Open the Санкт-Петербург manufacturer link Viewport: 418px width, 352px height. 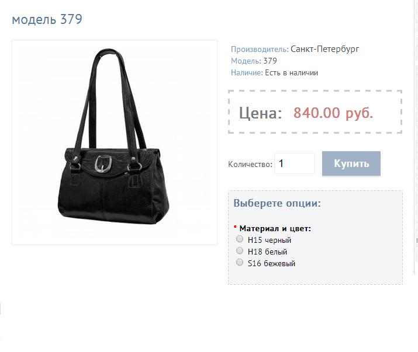[x=324, y=49]
